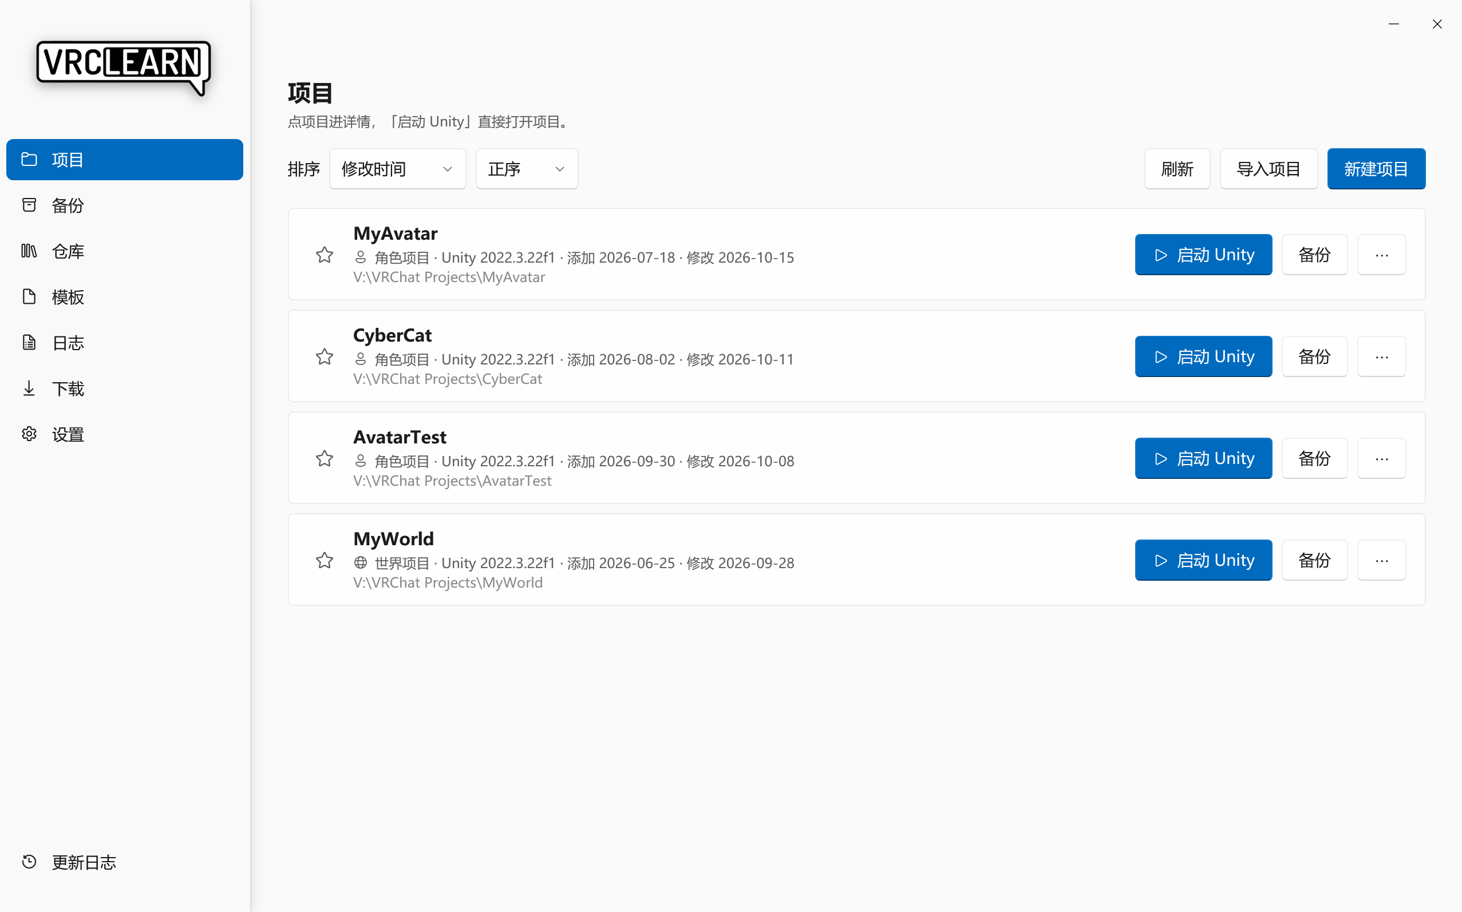Viewport: 1462px width, 912px height.
Task: Launch Unity for MyAvatar
Action: (x=1203, y=255)
